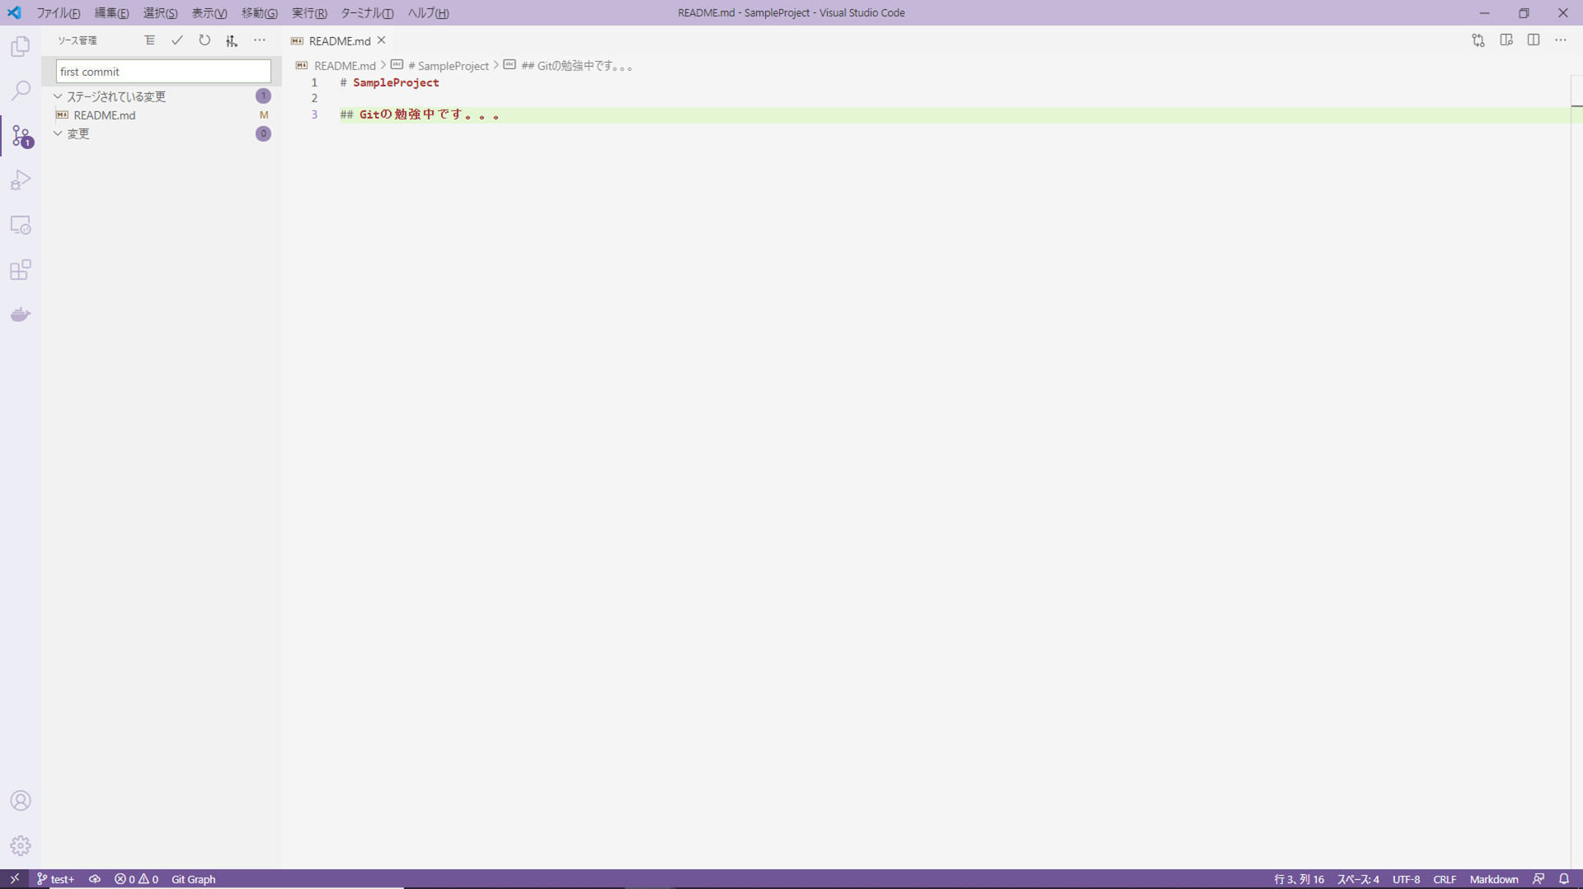Open the Search sidebar
Viewport: 1583px width, 889px height.
[20, 91]
